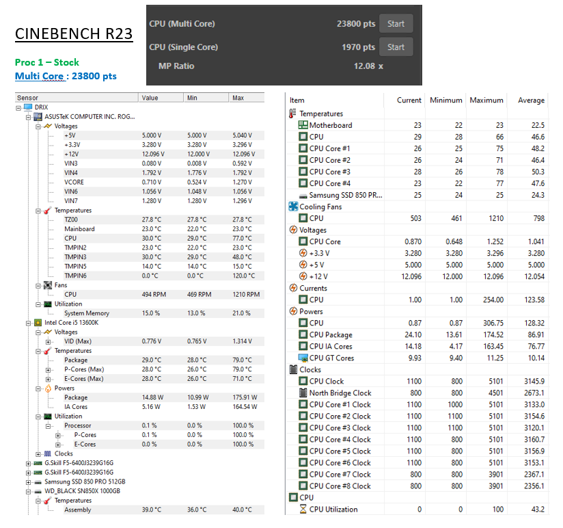The width and height of the screenshot is (563, 528).
Task: Click the Currents section lightning icon
Action: [x=293, y=288]
